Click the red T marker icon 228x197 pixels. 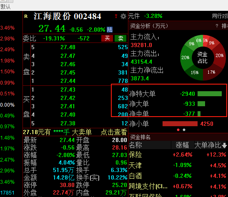116,16
